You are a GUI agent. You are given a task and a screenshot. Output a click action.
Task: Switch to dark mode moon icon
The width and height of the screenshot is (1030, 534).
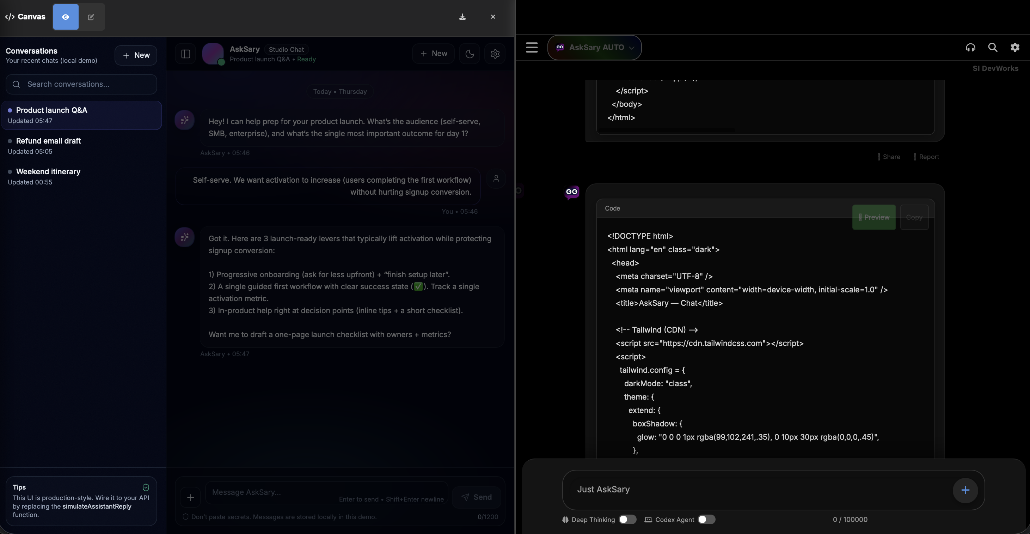(470, 54)
